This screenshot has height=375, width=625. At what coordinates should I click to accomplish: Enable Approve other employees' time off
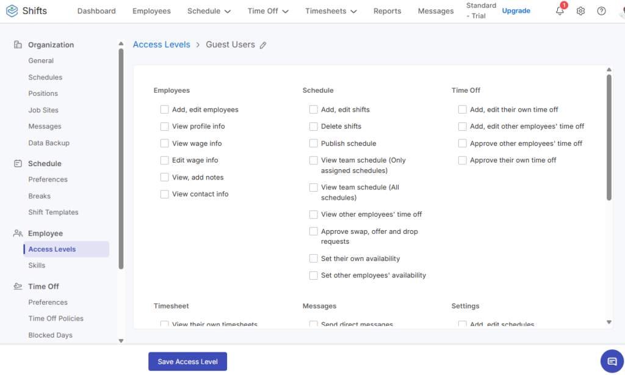click(x=463, y=143)
